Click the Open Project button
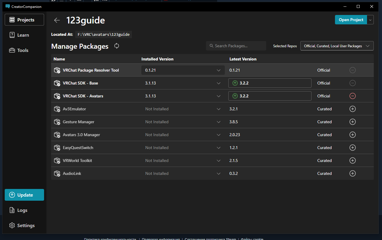The image size is (382, 240). coord(351,20)
